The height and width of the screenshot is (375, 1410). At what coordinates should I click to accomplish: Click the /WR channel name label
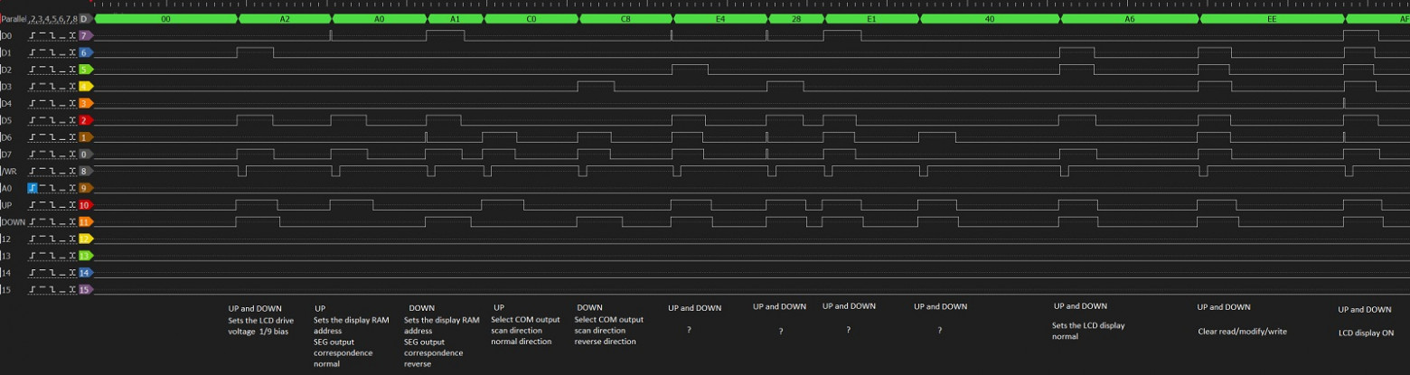9,171
